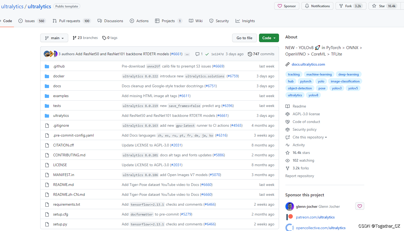Click the green check status icon

[207, 54]
